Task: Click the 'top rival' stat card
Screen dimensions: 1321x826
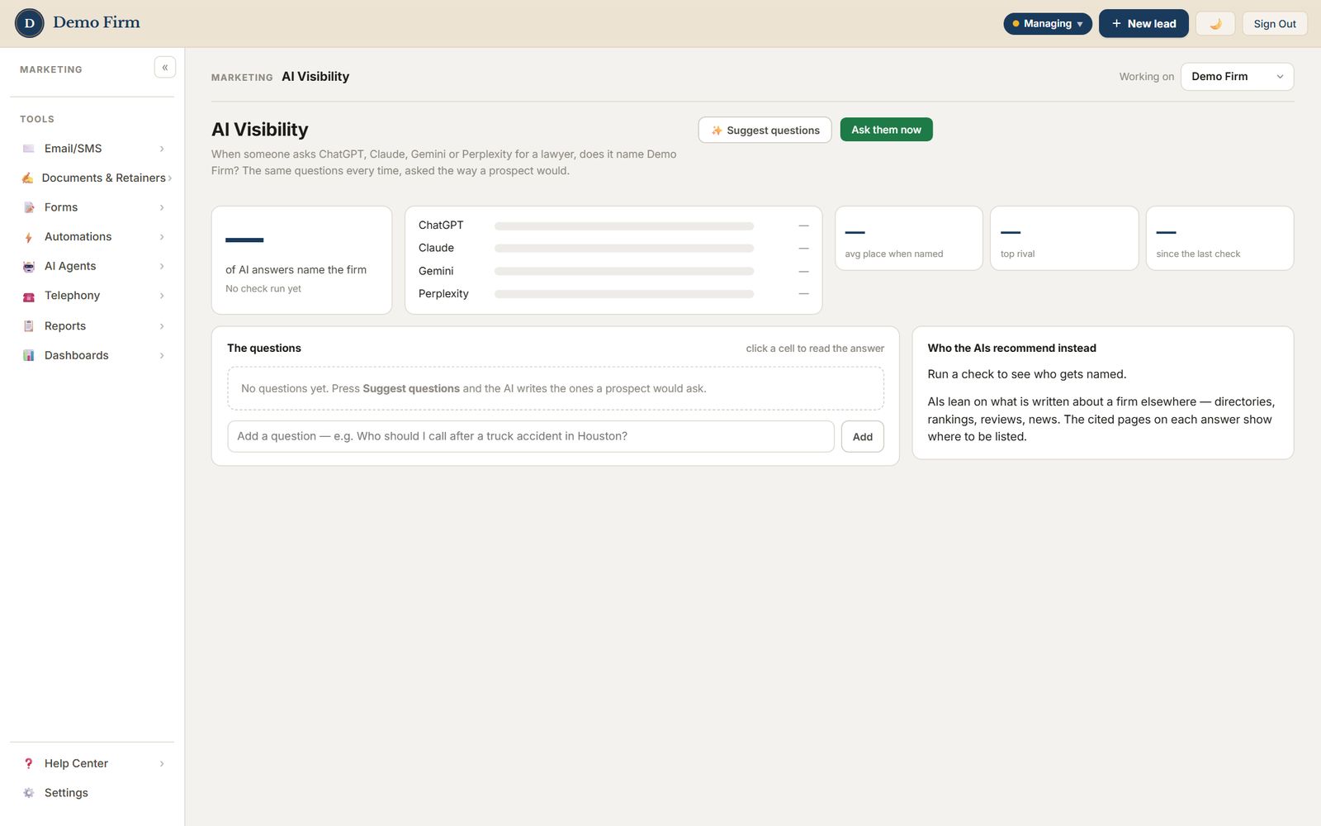Action: [x=1064, y=238]
